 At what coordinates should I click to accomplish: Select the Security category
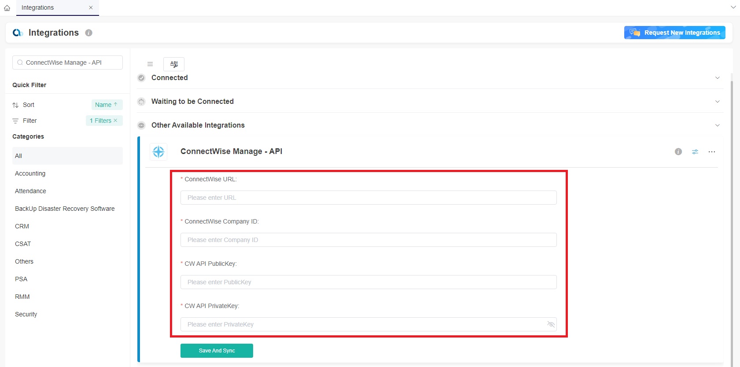tap(26, 314)
